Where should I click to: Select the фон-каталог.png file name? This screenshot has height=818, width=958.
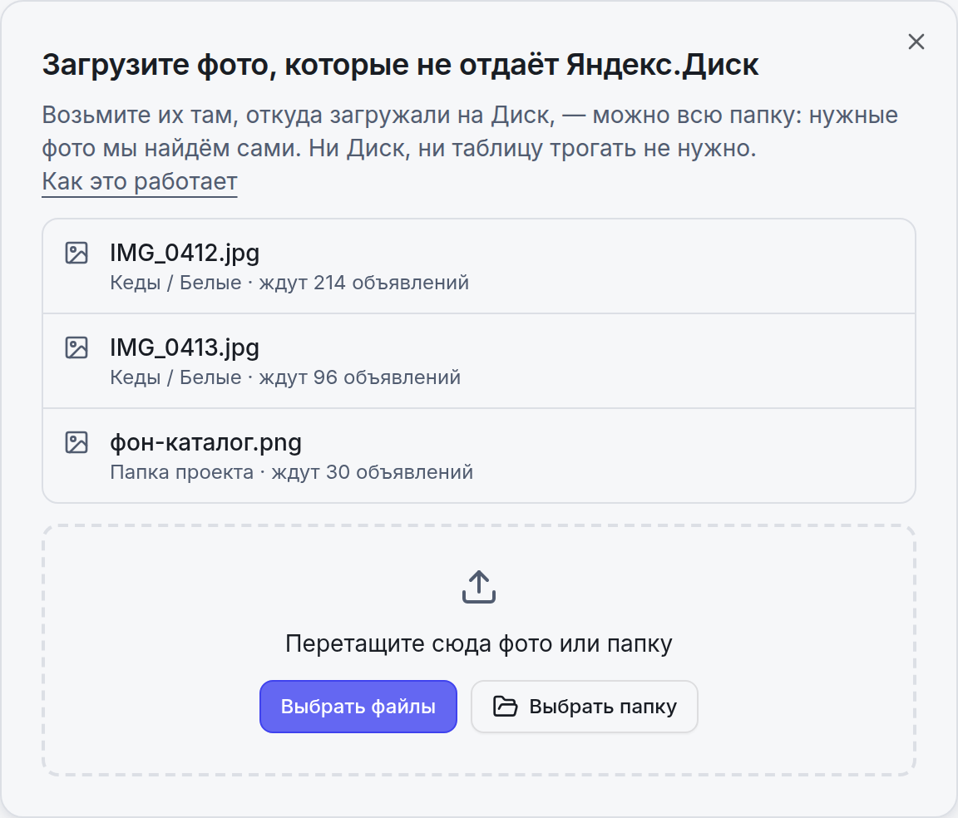tap(206, 443)
